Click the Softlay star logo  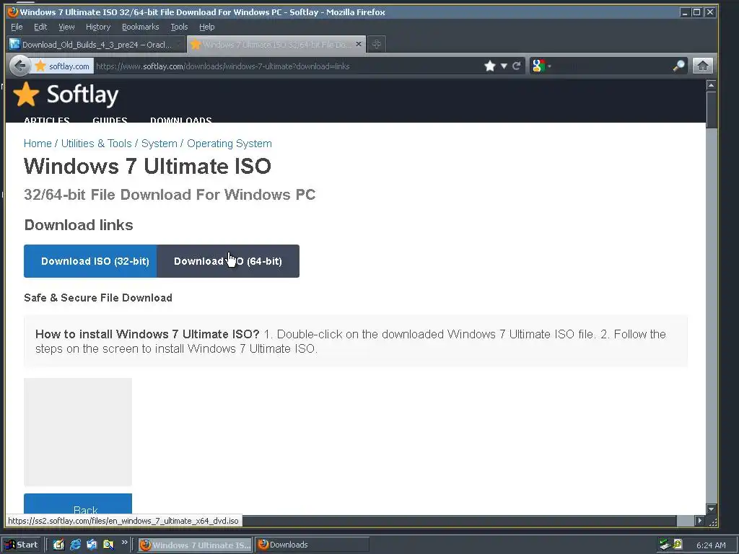pos(26,94)
